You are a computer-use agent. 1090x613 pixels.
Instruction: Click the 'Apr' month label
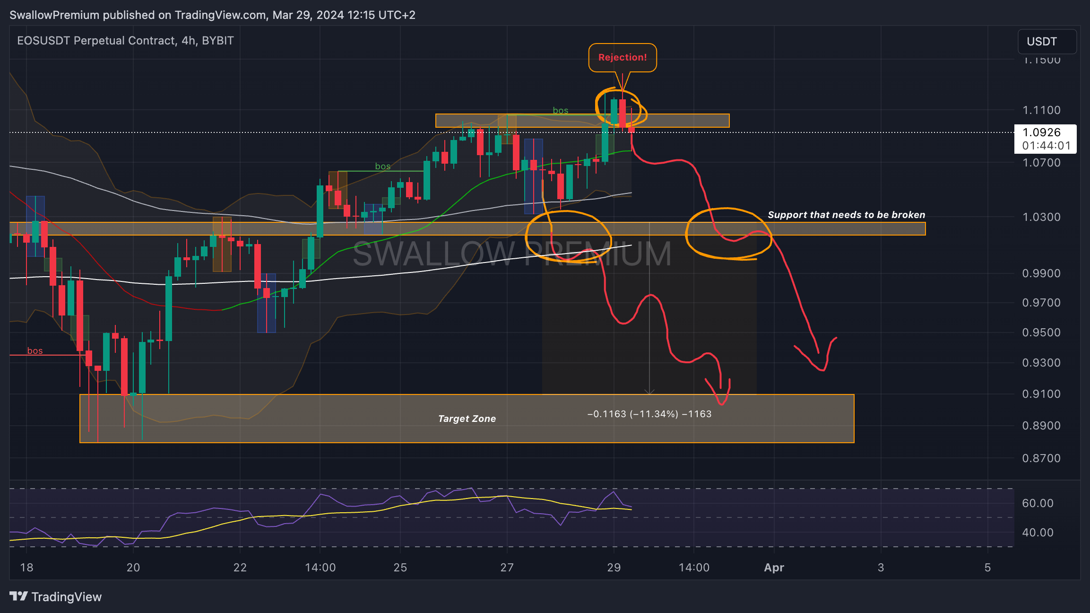coord(774,568)
